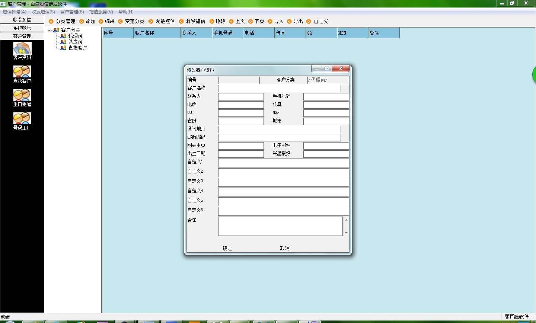Choose 变更分类 in the toolbar

coord(131,21)
